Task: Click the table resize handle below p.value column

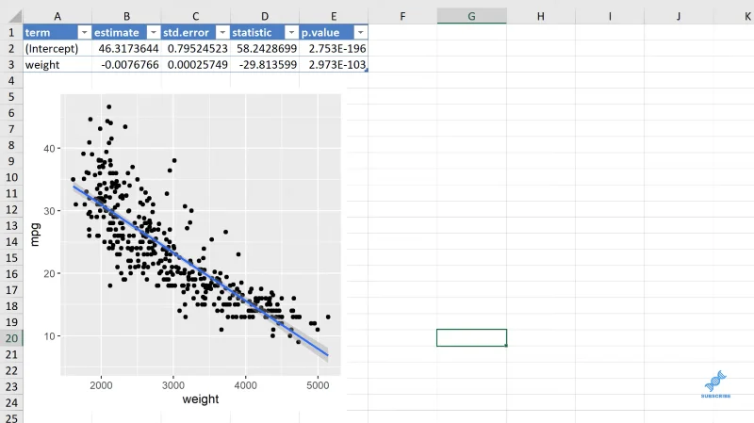Action: [367, 71]
